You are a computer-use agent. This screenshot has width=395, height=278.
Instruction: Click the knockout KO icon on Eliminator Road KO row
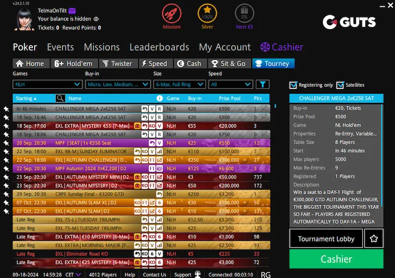coord(145,254)
